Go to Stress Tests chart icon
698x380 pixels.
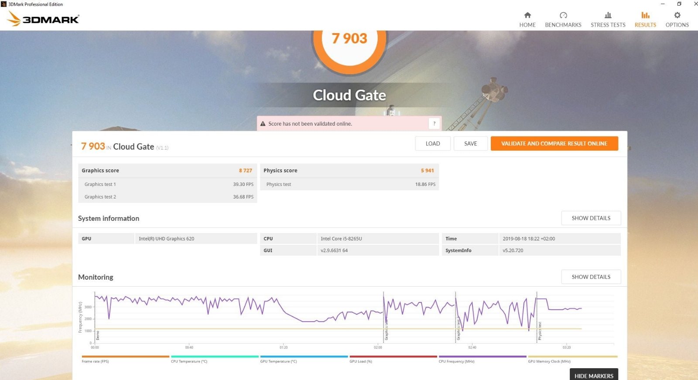[x=608, y=15]
